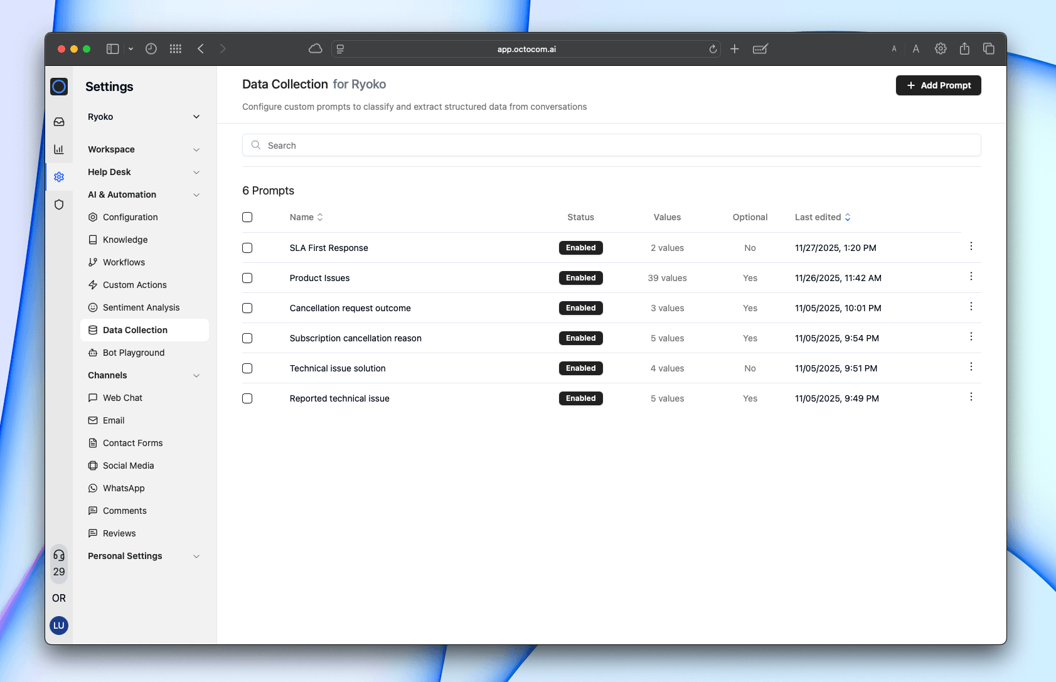Viewport: 1056px width, 682px height.
Task: Open the inbox icon in left rail
Action: pyautogui.click(x=59, y=122)
